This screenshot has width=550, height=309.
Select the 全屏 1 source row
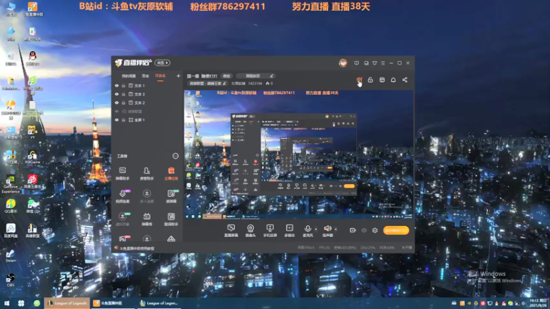(x=146, y=119)
